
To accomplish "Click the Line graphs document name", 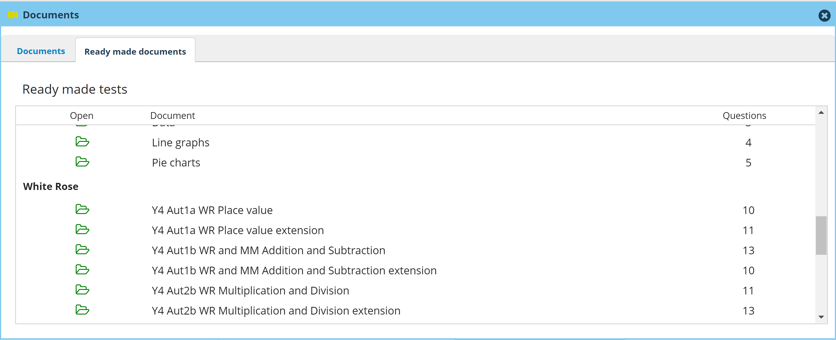I will click(180, 143).
